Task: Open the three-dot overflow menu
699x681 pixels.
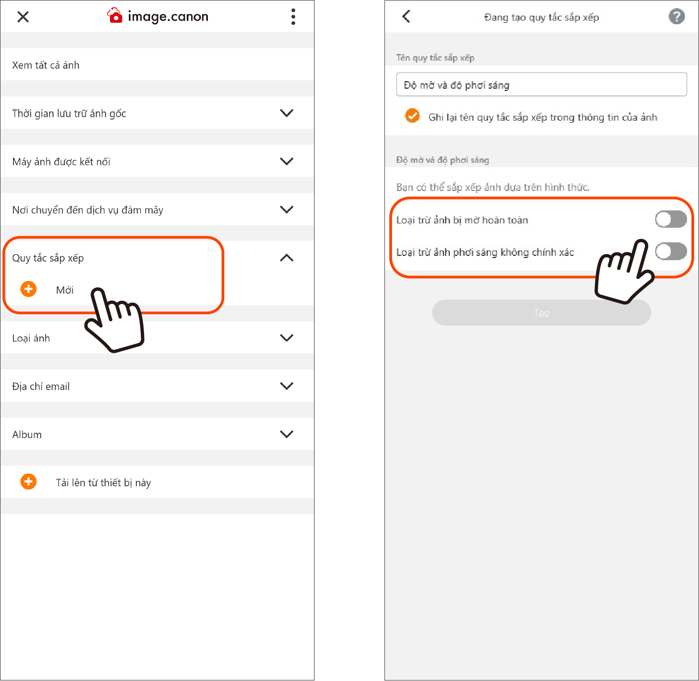Action: [293, 17]
